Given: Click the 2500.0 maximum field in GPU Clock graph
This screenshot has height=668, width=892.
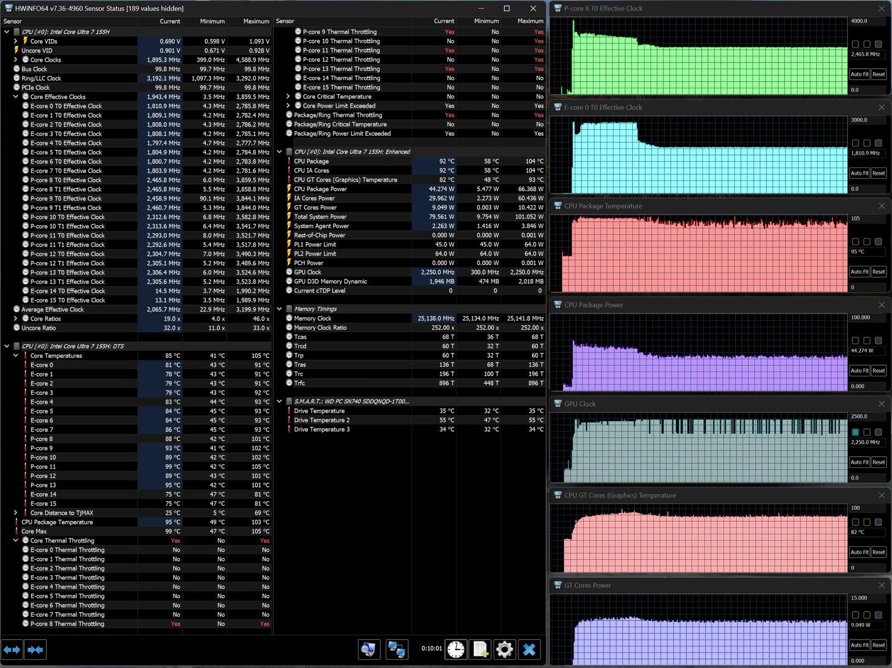Looking at the screenshot, I should 867,417.
